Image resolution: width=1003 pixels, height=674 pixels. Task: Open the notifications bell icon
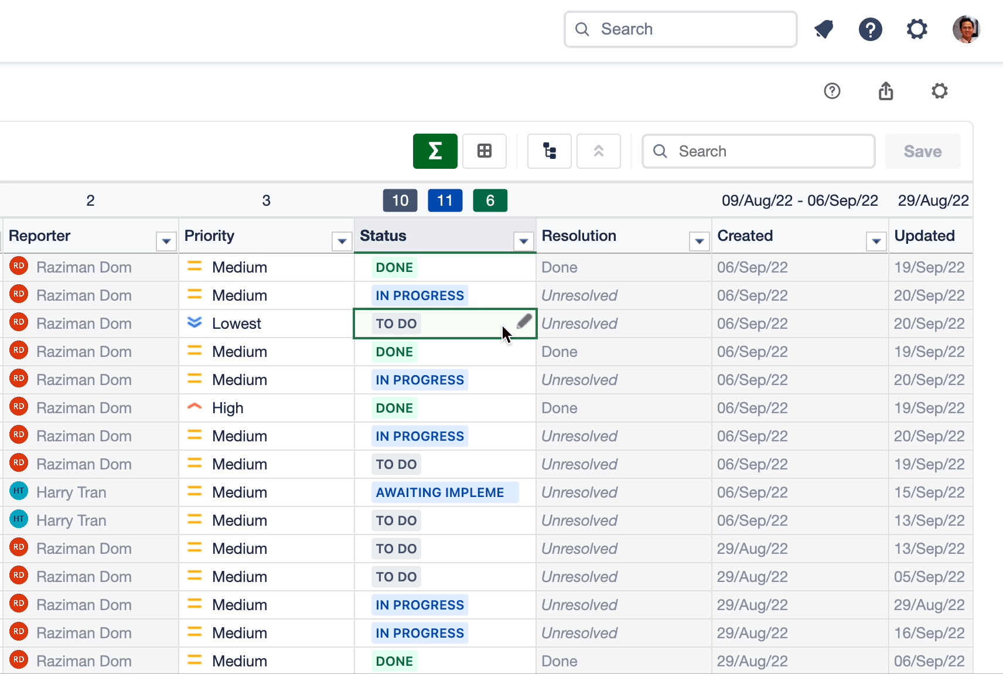pos(824,29)
